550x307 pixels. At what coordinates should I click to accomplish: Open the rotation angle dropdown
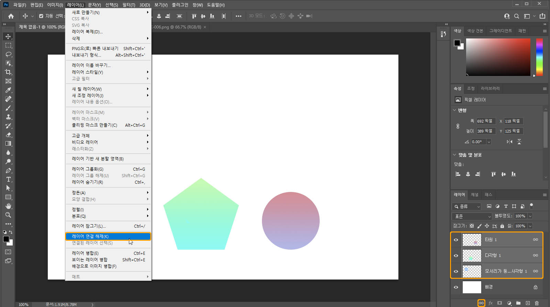tap(489, 141)
